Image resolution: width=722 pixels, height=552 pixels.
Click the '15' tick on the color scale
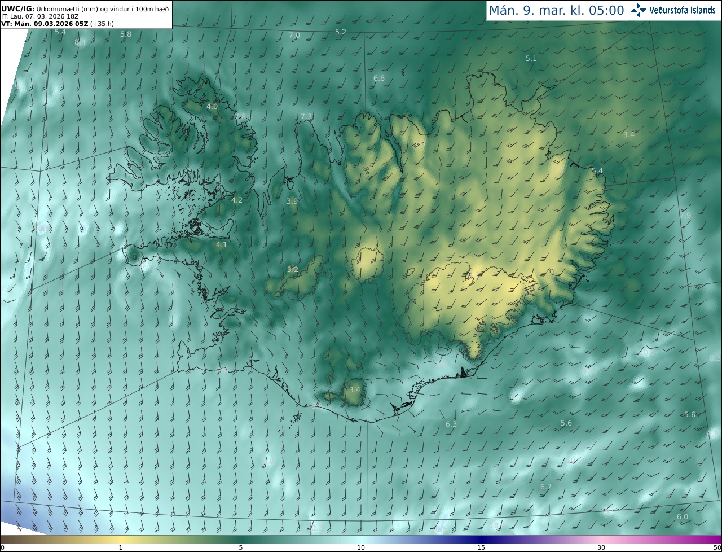(x=481, y=547)
